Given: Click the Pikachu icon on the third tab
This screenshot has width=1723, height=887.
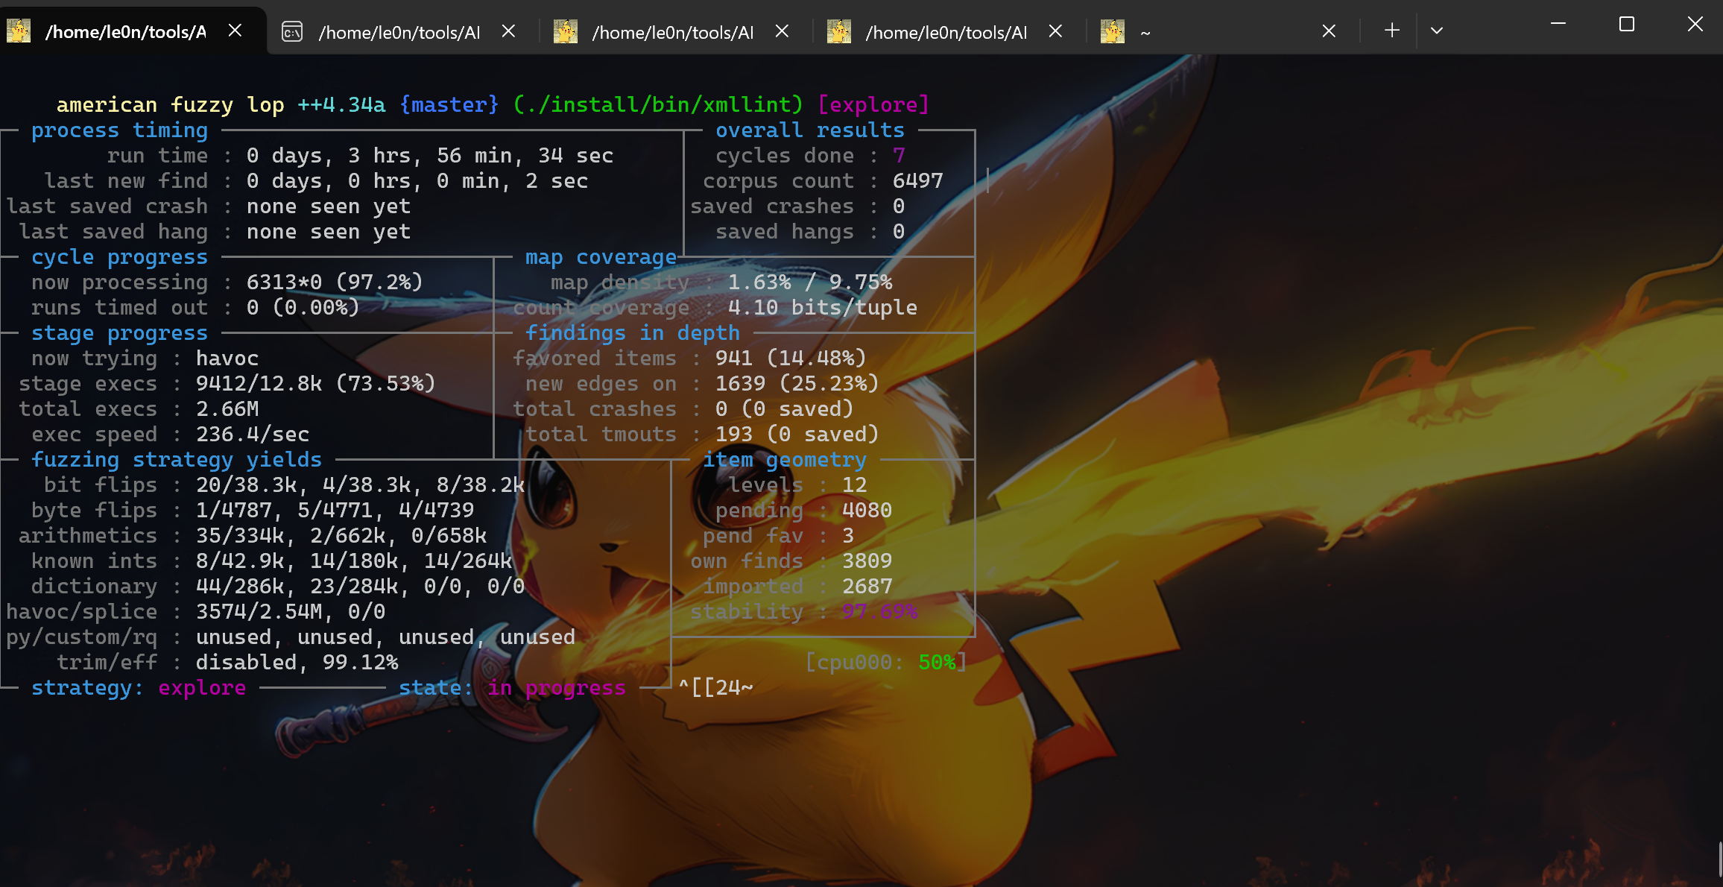Looking at the screenshot, I should tap(566, 31).
